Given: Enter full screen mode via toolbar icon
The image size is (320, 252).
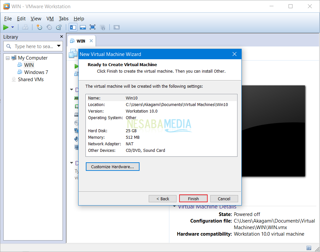Looking at the screenshot, I should pyautogui.click(x=92, y=27).
